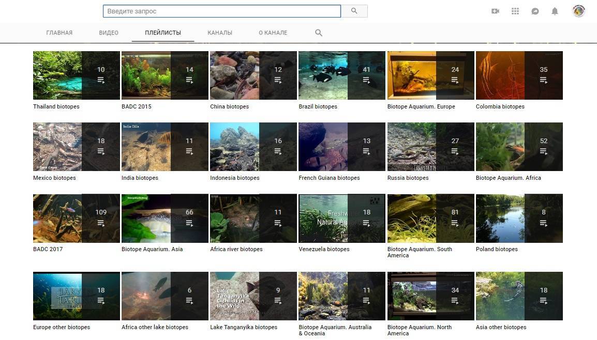Open the Lake Tanganyika biotopes thumbnail
The image size is (597, 340).
253,296
